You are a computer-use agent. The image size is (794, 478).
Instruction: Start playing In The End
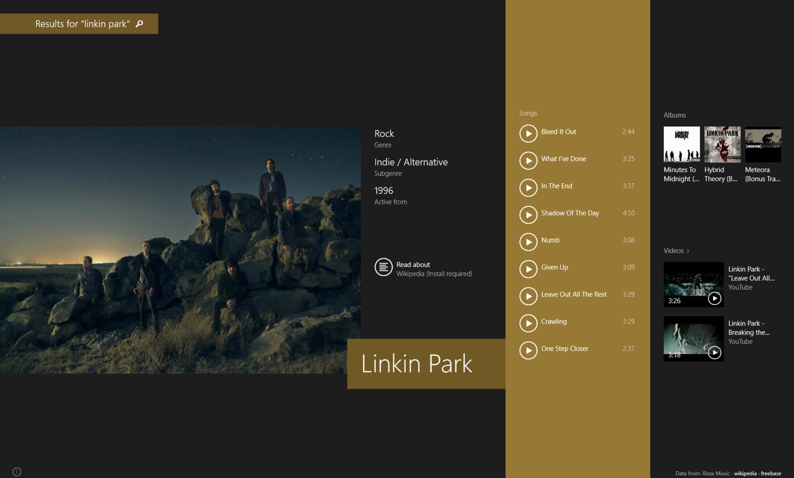point(528,188)
